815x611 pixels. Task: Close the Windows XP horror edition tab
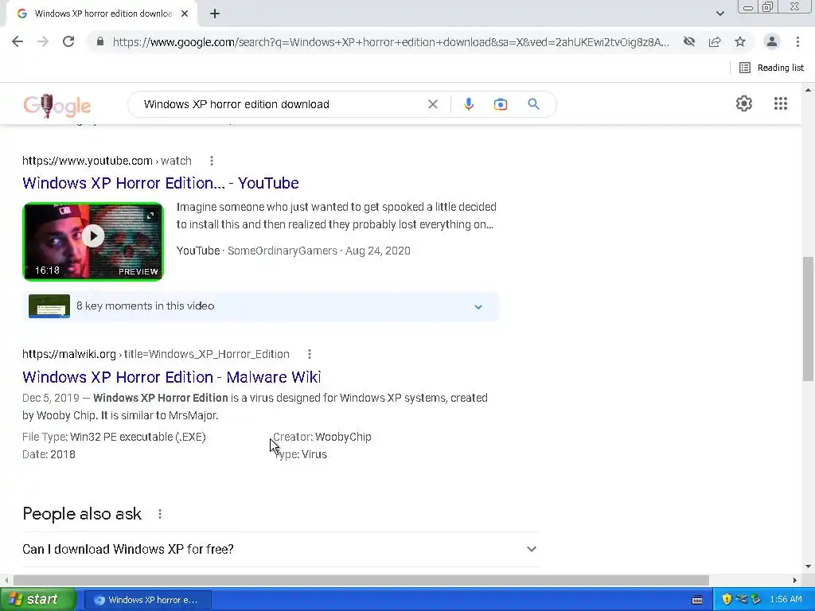point(185,14)
